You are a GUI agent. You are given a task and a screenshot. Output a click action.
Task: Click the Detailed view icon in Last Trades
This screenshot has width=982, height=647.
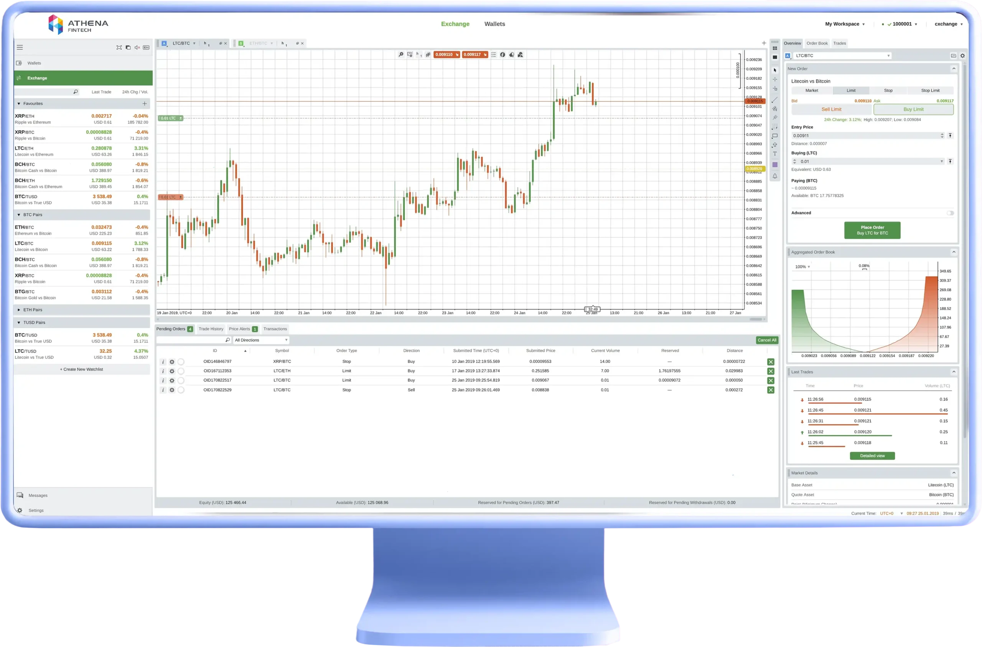(x=872, y=456)
